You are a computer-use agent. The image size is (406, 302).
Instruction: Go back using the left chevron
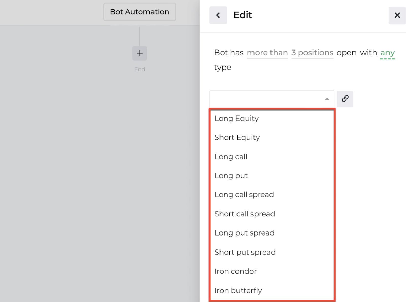coord(218,15)
